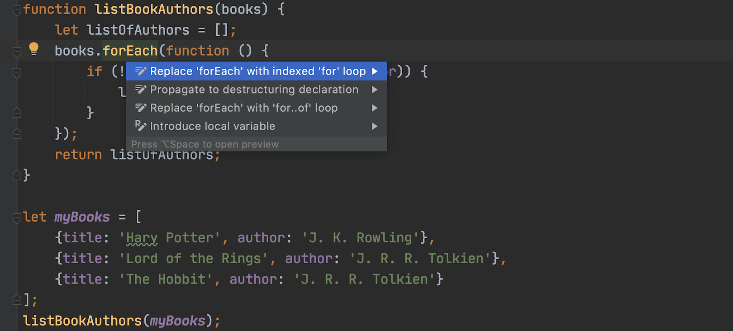Open submenu arrow for Introduce local variable
The width and height of the screenshot is (733, 331).
pos(375,126)
